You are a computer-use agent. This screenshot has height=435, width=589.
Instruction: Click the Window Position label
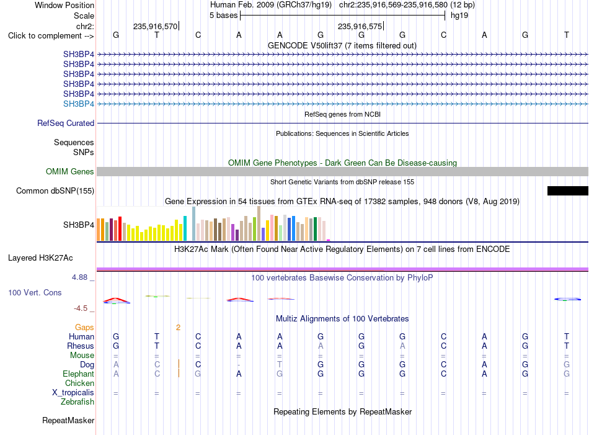[64, 5]
